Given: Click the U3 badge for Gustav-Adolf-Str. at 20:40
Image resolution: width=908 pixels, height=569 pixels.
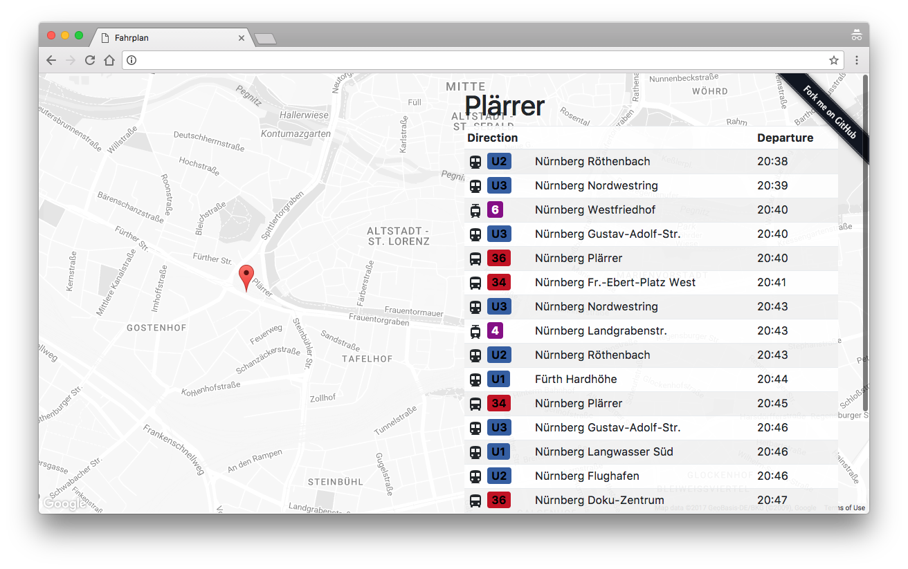Looking at the screenshot, I should [499, 234].
